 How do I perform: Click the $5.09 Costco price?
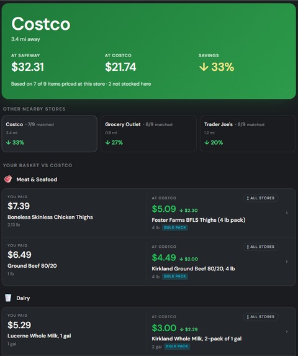point(164,209)
